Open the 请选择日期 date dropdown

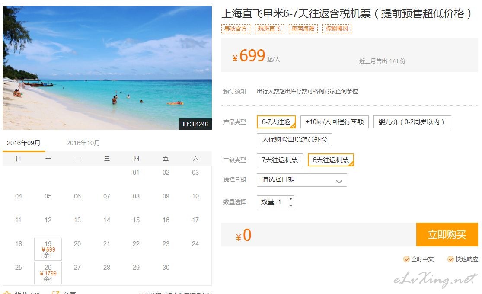click(x=302, y=180)
